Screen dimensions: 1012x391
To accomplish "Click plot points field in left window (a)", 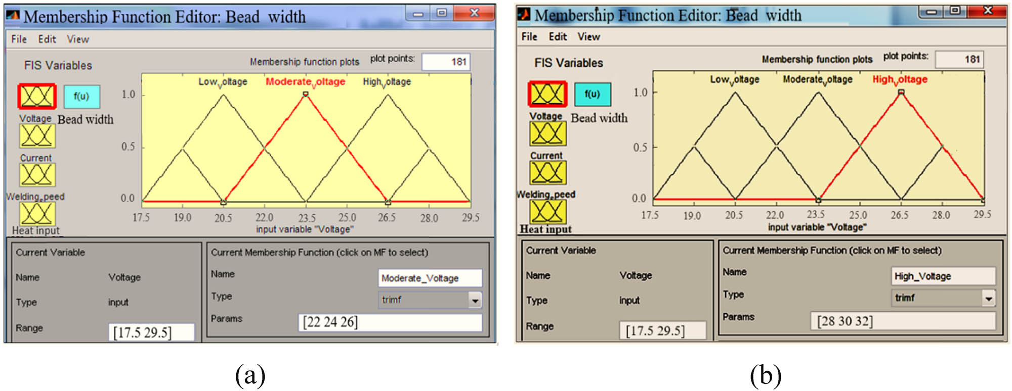I will click(x=446, y=62).
